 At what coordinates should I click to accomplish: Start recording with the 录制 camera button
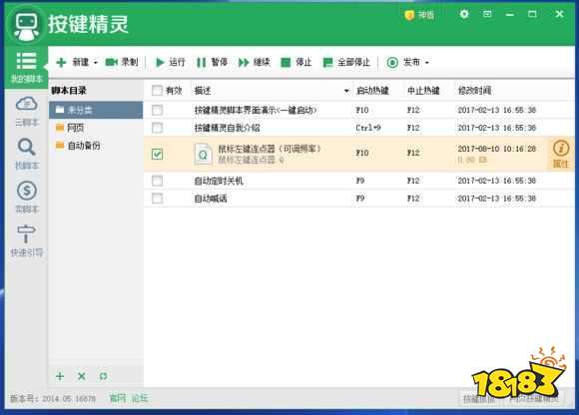[122, 62]
